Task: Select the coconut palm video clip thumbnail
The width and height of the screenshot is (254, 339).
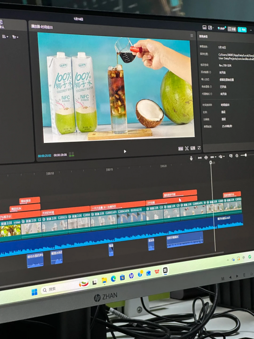Action: [x=11, y=230]
